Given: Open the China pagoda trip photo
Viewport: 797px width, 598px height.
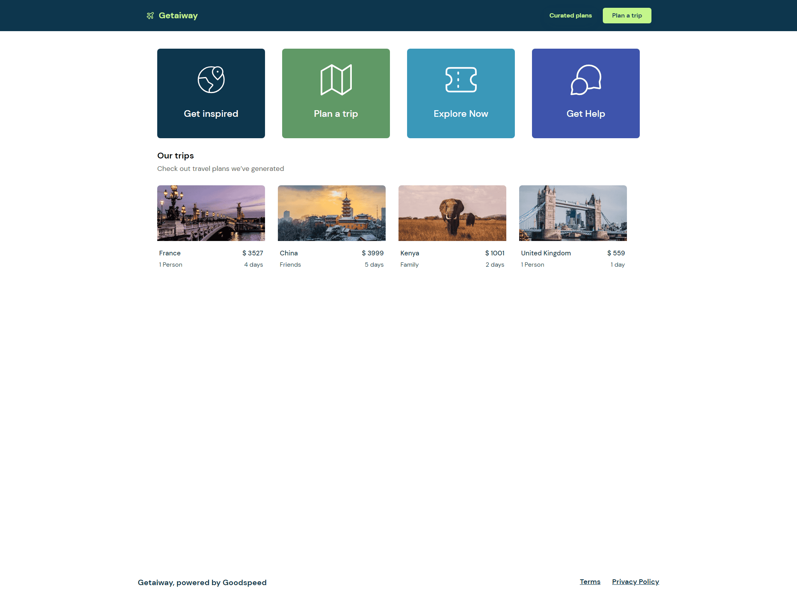Looking at the screenshot, I should tap(332, 213).
